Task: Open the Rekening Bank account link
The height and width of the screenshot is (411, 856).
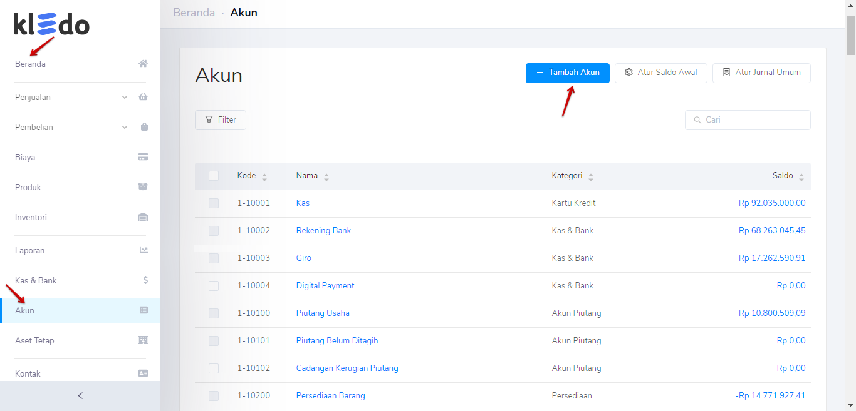Action: [323, 230]
